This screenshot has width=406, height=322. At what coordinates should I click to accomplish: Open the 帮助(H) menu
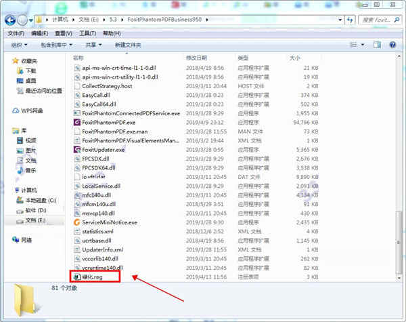click(x=112, y=33)
